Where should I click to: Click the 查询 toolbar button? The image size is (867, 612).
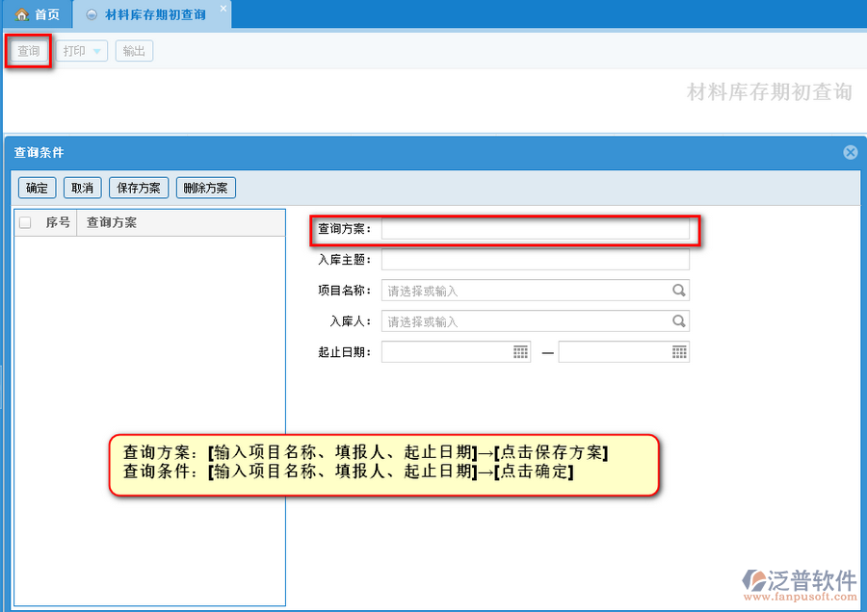(x=29, y=51)
